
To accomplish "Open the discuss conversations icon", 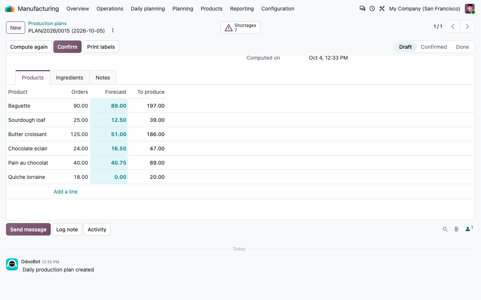I will (362, 9).
